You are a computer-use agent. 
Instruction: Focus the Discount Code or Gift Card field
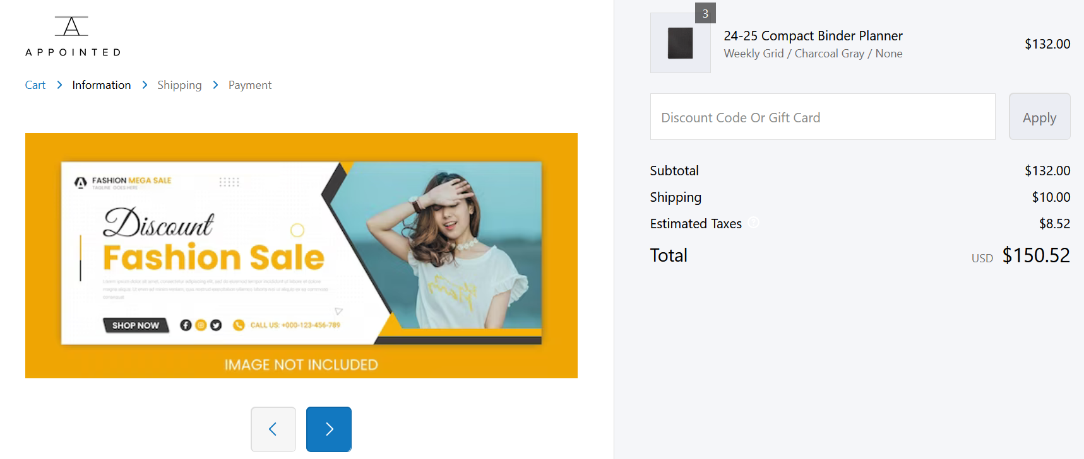point(823,117)
